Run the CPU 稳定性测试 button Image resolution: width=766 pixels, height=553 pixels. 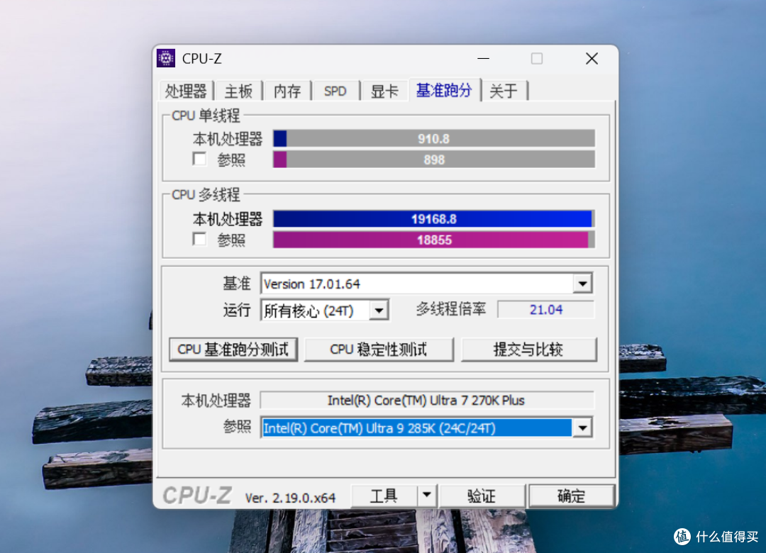(x=379, y=350)
